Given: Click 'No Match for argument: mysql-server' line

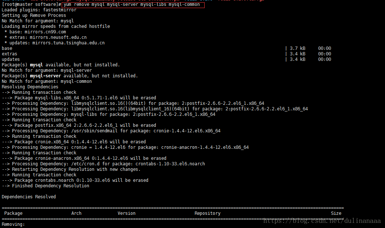Looking at the screenshot, I should [x=47, y=70].
